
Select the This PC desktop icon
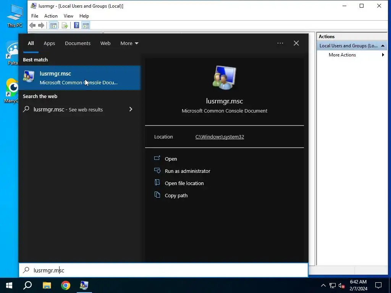click(x=15, y=15)
